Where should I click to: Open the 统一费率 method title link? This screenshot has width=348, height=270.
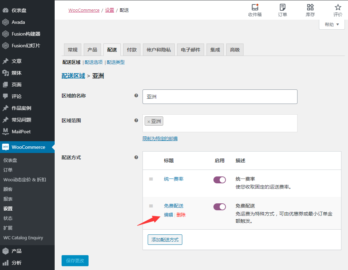(x=174, y=179)
